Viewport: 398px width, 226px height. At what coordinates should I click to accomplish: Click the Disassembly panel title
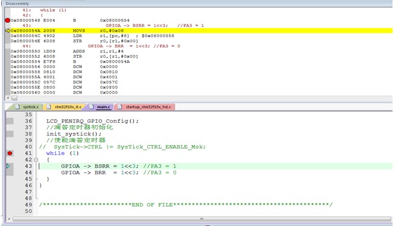(17, 4)
